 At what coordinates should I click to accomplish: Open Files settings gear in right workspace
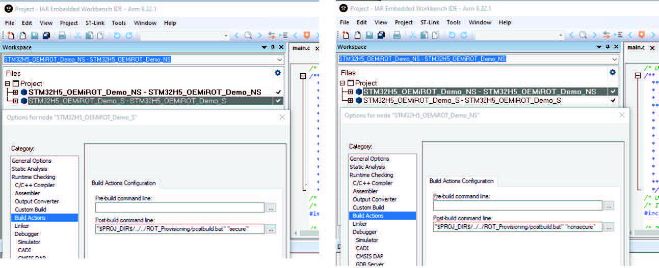coord(613,73)
